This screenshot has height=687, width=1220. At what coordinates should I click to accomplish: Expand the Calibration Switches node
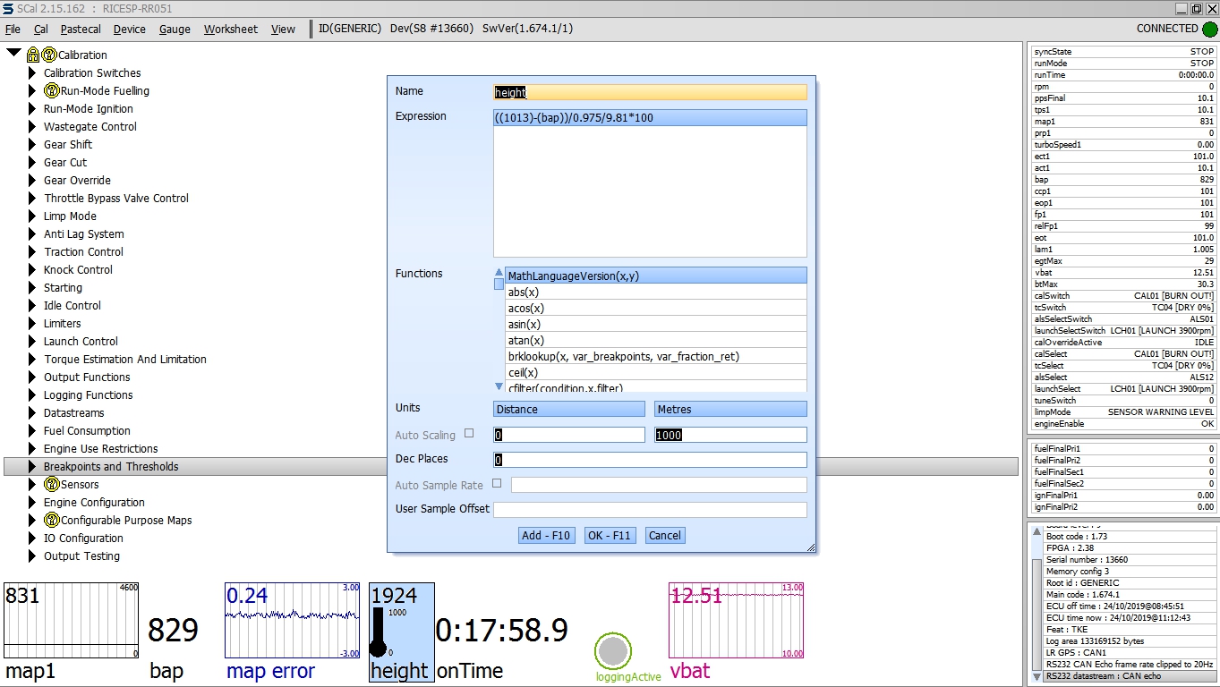32,72
